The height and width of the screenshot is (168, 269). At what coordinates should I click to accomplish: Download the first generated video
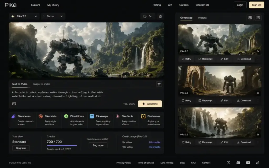[x=244, y=59]
